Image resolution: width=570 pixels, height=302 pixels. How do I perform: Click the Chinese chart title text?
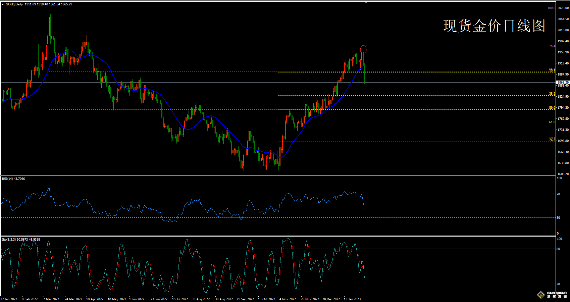[x=494, y=26]
